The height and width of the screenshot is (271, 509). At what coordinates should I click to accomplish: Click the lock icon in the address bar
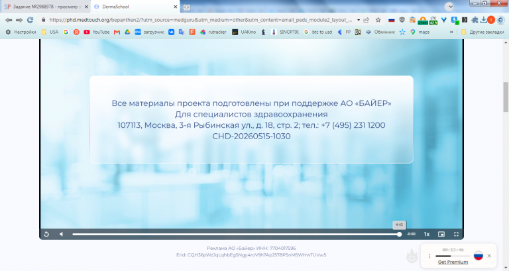44,20
